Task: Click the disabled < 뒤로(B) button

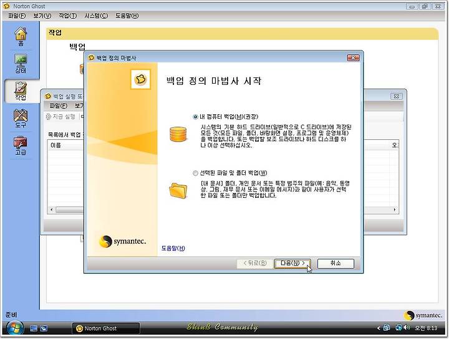Action: (x=254, y=263)
